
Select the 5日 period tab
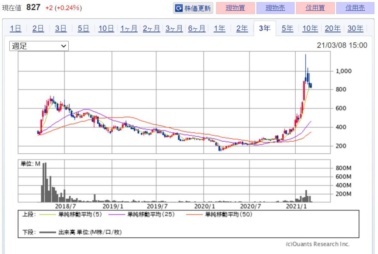pos(83,28)
